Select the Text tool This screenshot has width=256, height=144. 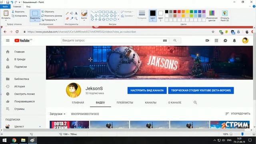point(76,13)
